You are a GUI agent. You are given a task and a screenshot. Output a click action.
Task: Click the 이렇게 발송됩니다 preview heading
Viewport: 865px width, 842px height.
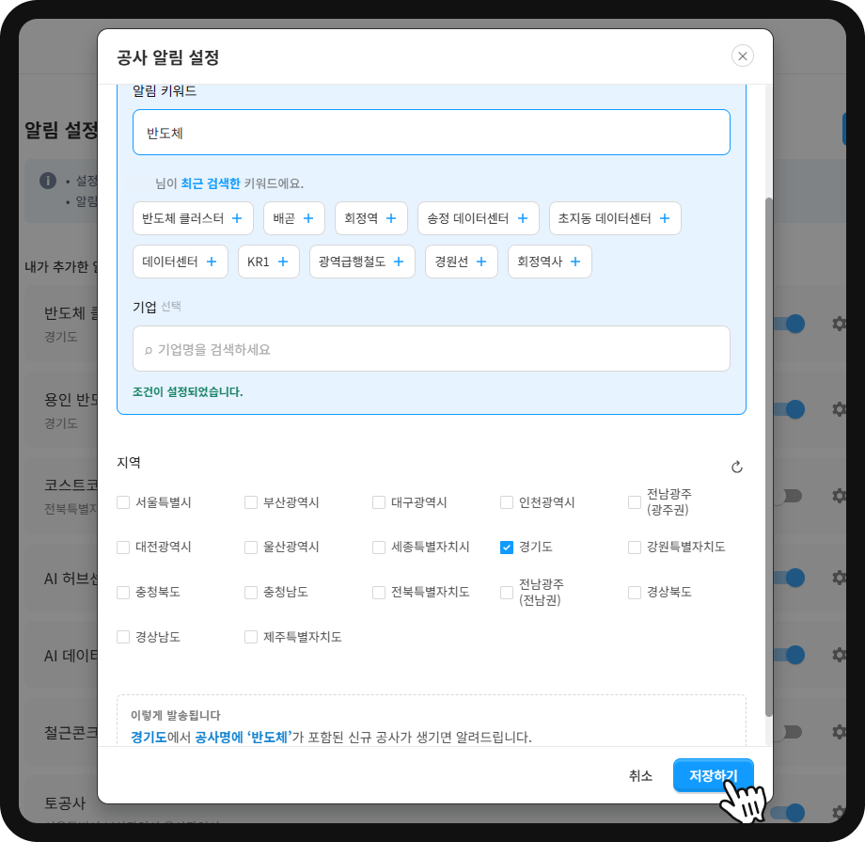point(176,716)
